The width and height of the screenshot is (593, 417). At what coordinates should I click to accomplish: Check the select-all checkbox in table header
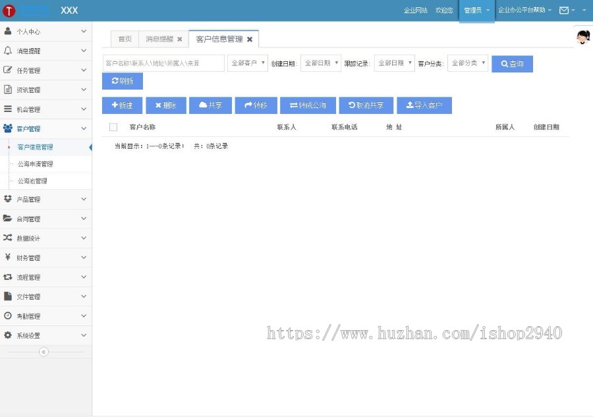(113, 126)
